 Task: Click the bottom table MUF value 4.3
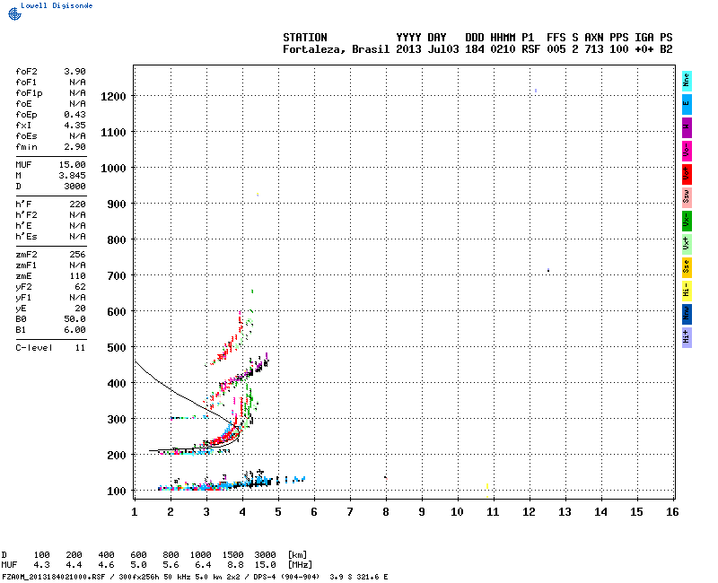coord(41,565)
